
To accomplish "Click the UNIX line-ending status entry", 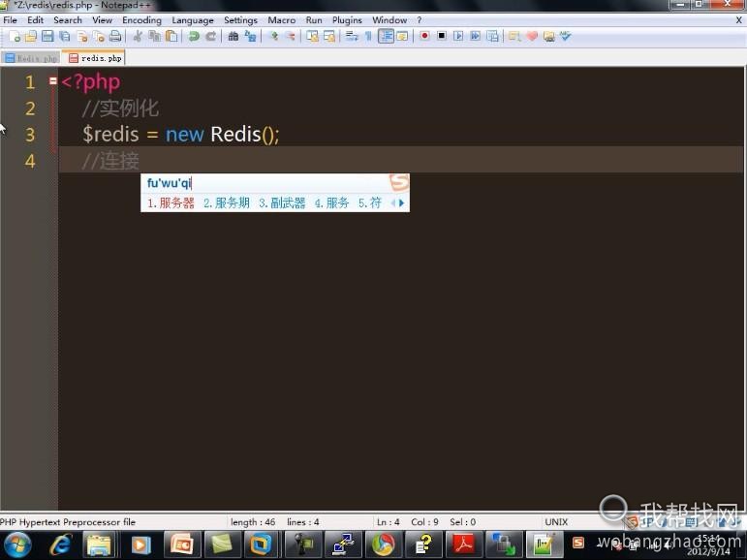I will [556, 522].
